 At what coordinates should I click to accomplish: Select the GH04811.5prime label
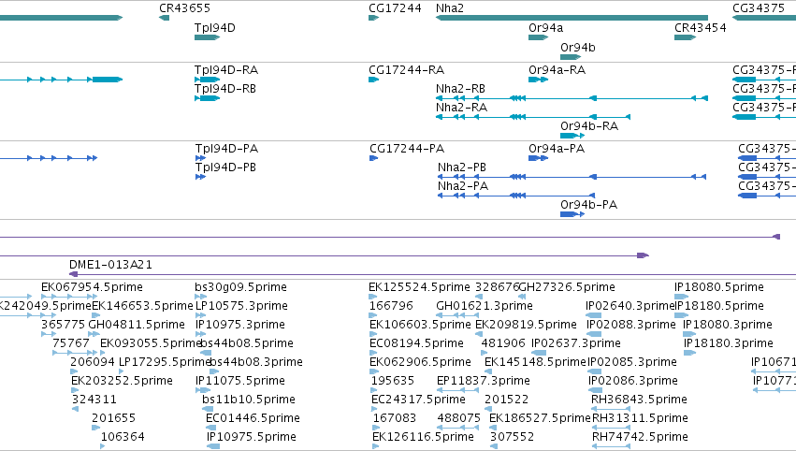click(137, 325)
